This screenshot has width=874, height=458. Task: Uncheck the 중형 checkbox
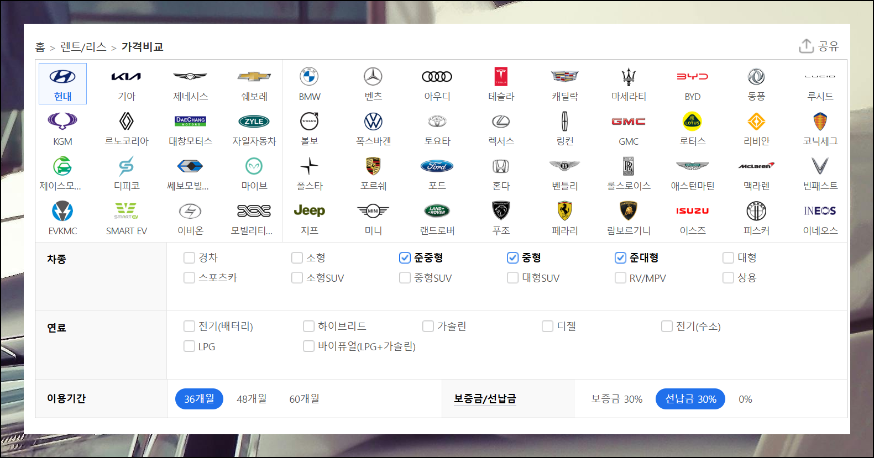point(512,257)
